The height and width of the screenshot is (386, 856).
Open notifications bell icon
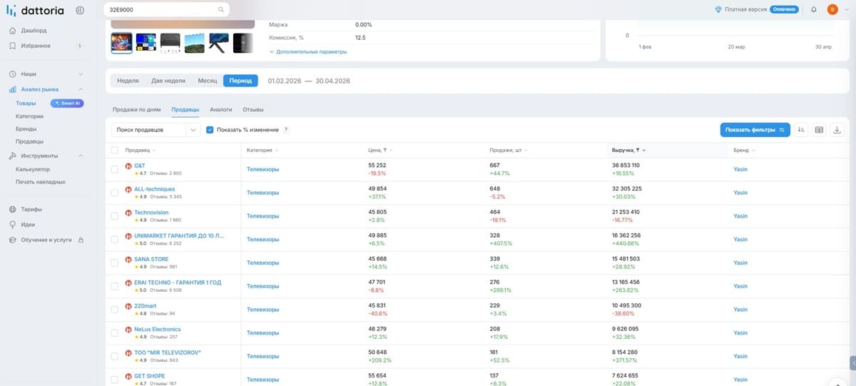point(814,9)
